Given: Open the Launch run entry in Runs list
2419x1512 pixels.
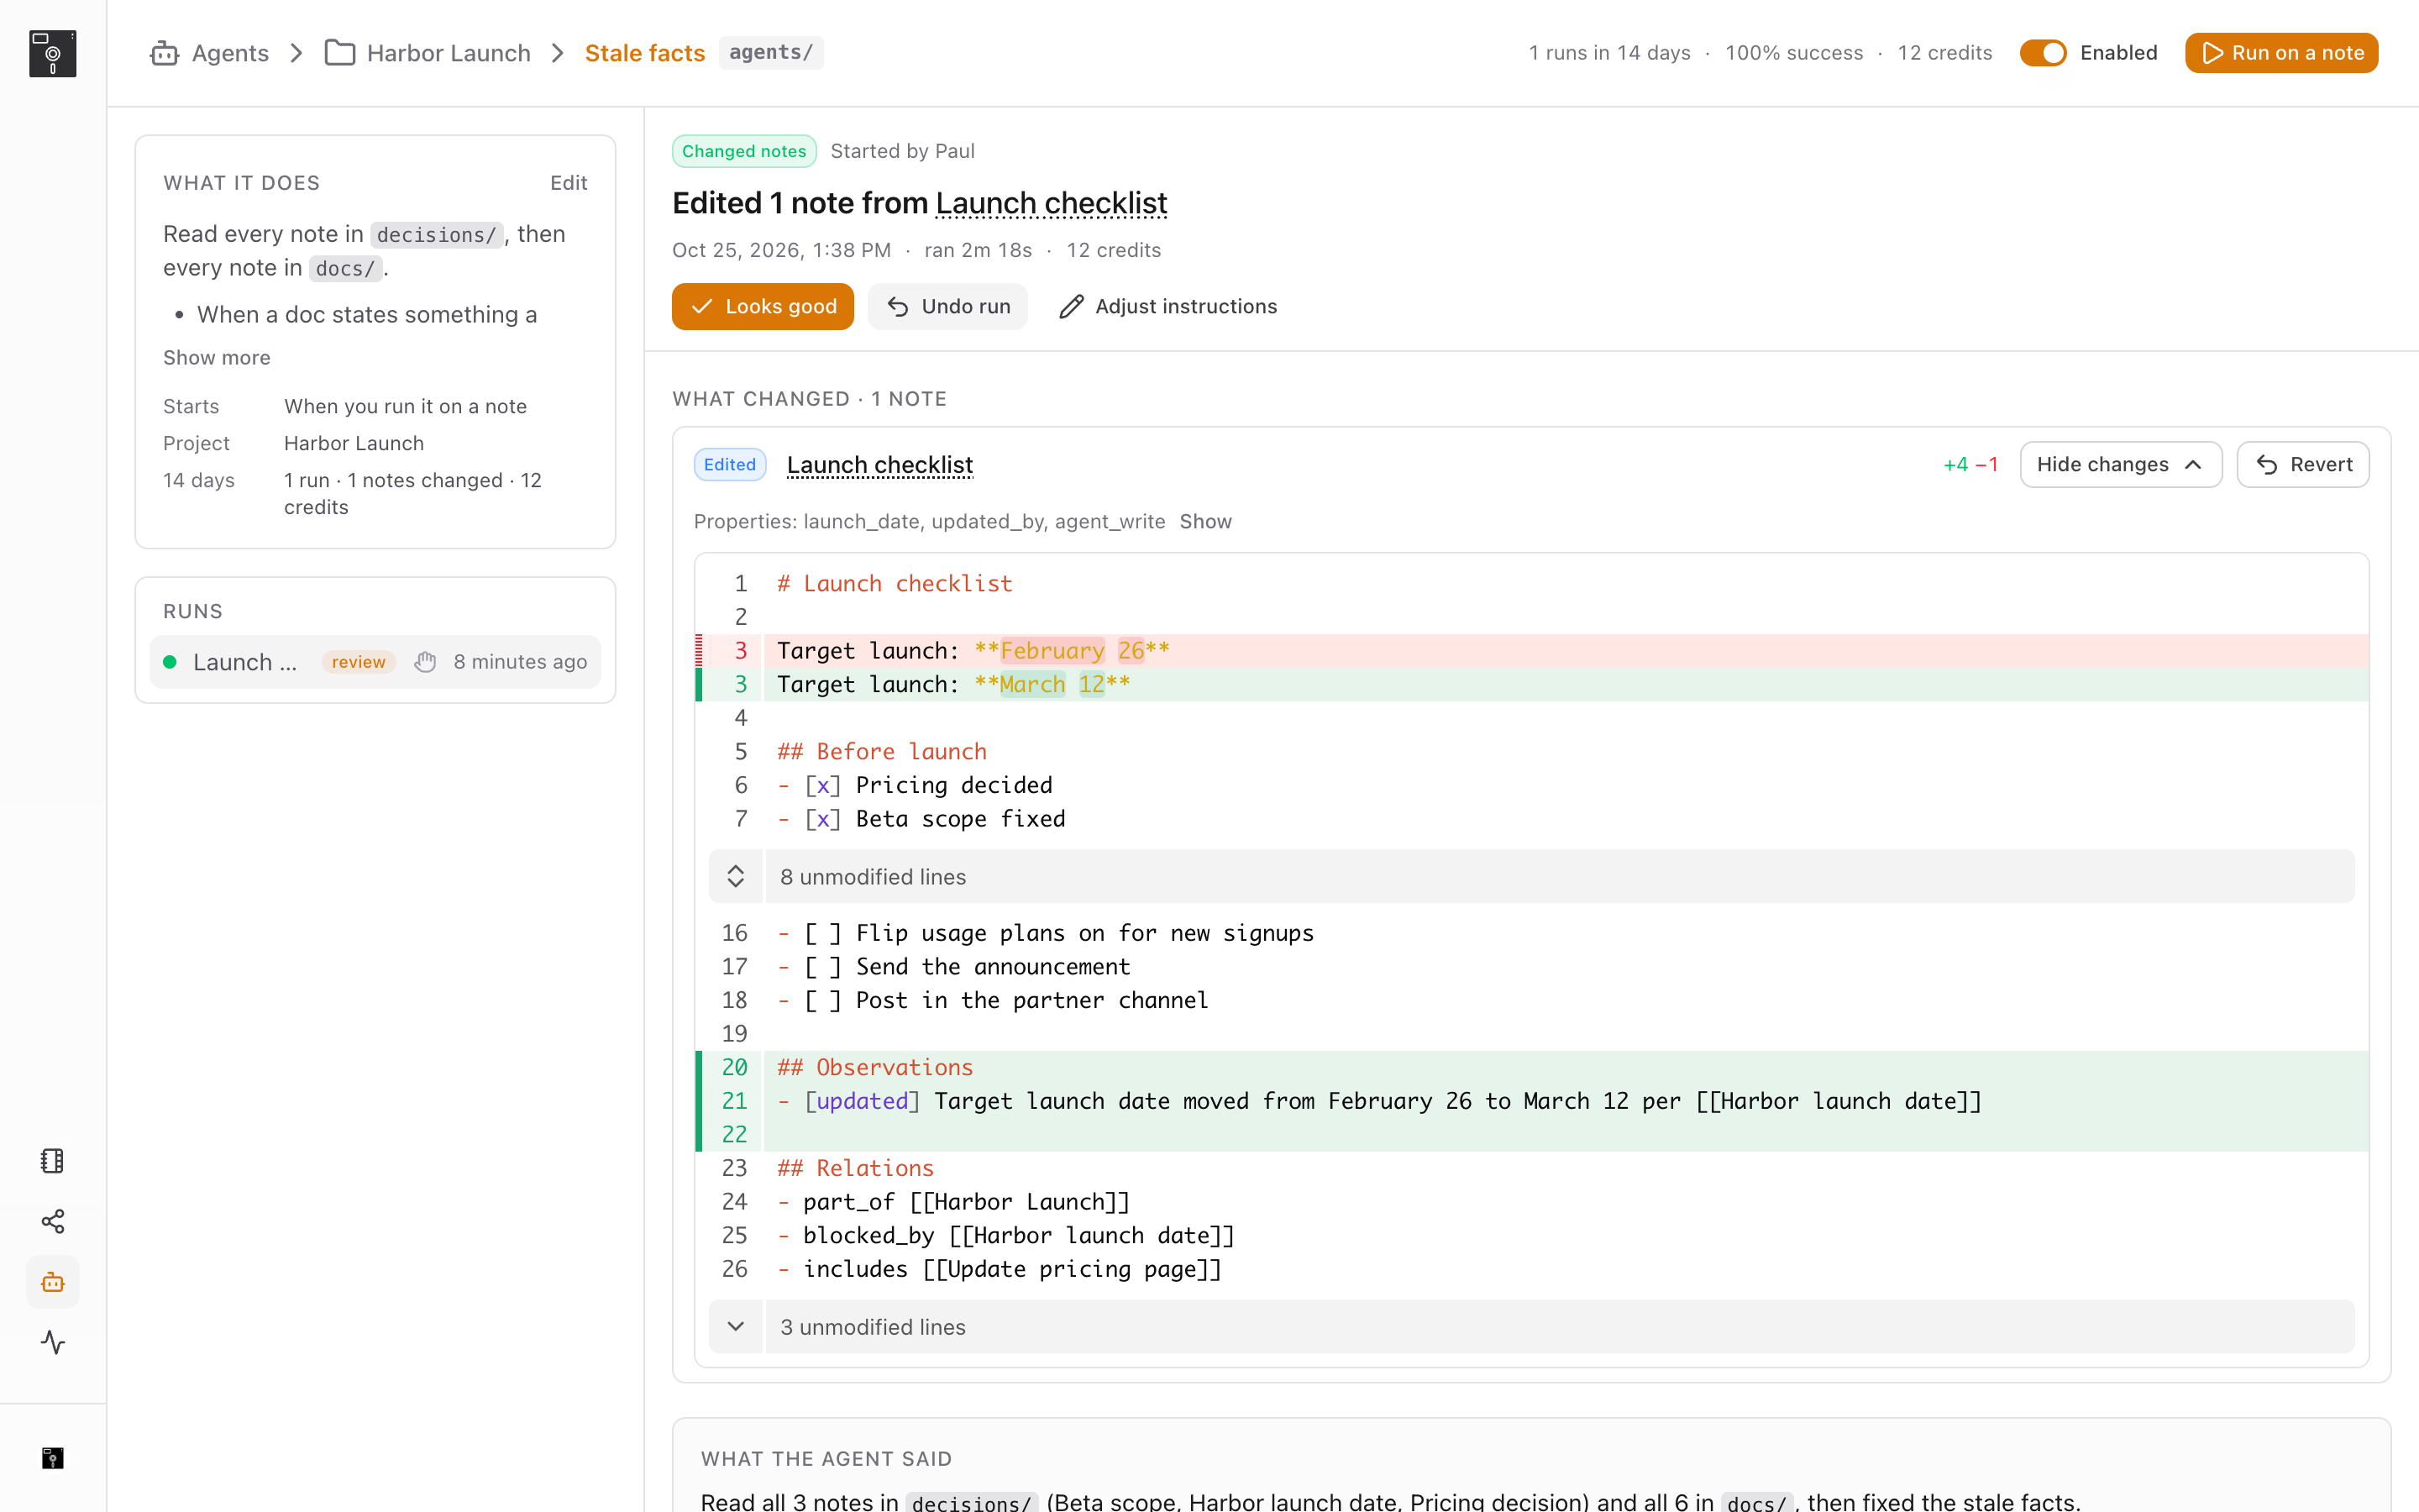Looking at the screenshot, I should 375,662.
